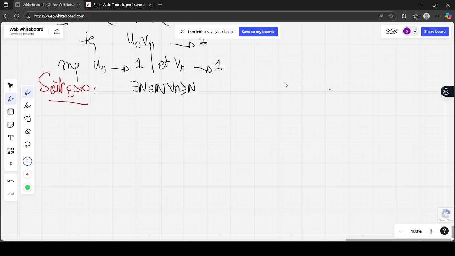Select the smart drawing tool
Viewport: 455px width, 256px height.
27,118
